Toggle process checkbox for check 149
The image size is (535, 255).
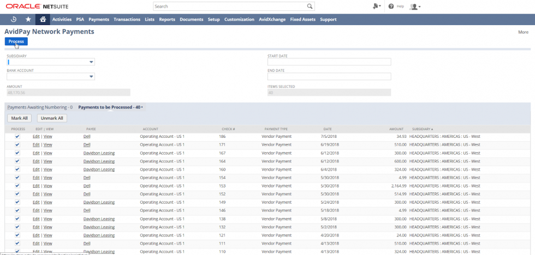[x=17, y=202]
